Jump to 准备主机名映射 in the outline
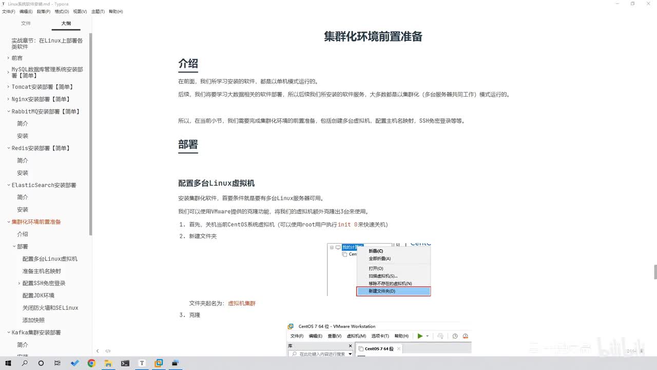657x370 pixels. (x=42, y=271)
